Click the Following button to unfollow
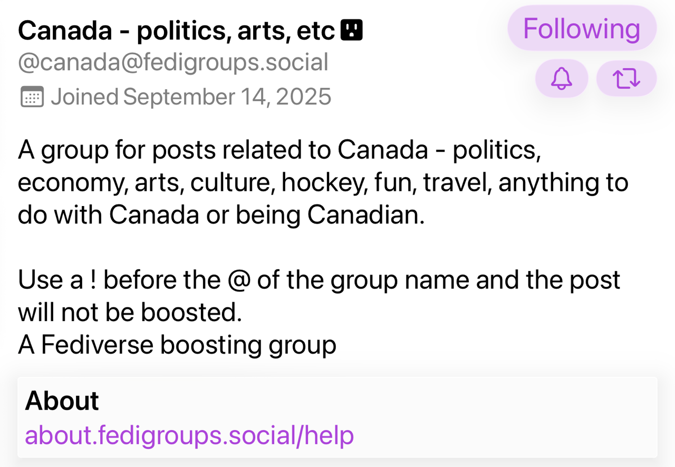Viewport: 675px width, 467px height. point(582,28)
